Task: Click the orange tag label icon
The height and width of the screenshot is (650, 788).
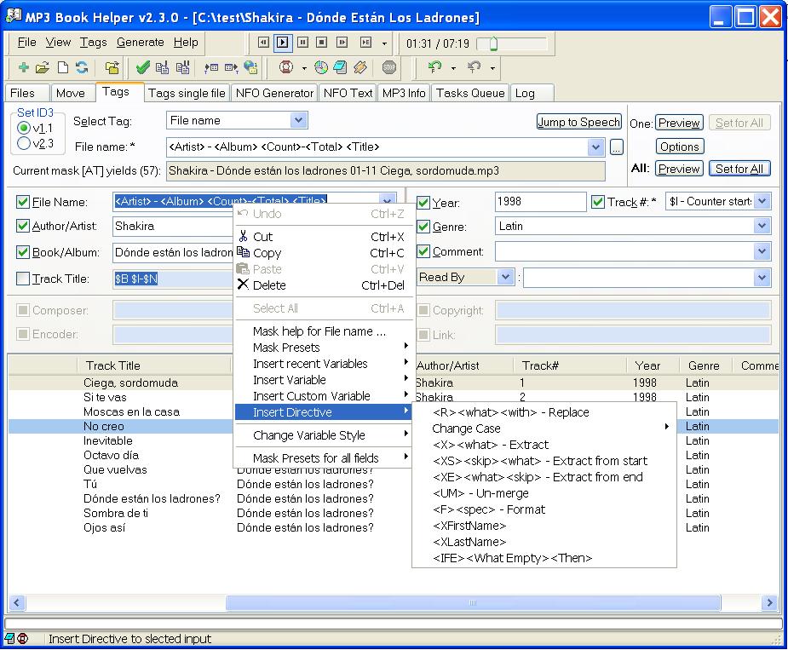Action: pyautogui.click(x=360, y=67)
